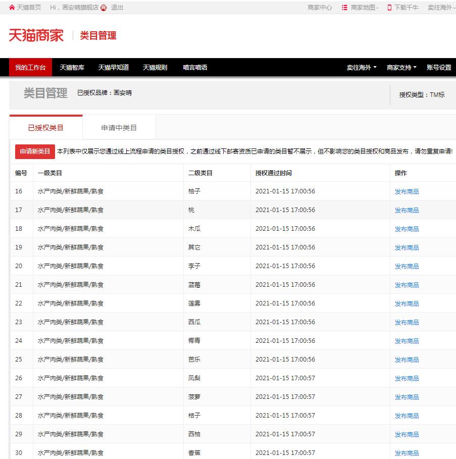Click 退出 to log out
The height and width of the screenshot is (459, 456).
117,8
